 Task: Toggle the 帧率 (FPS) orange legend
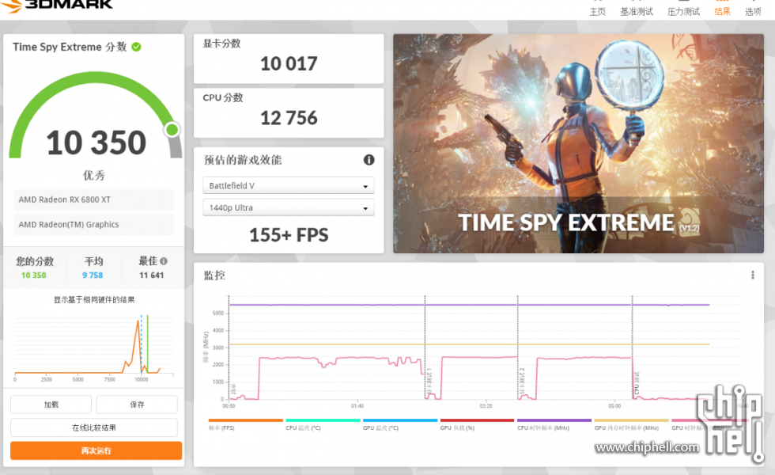tap(246, 424)
